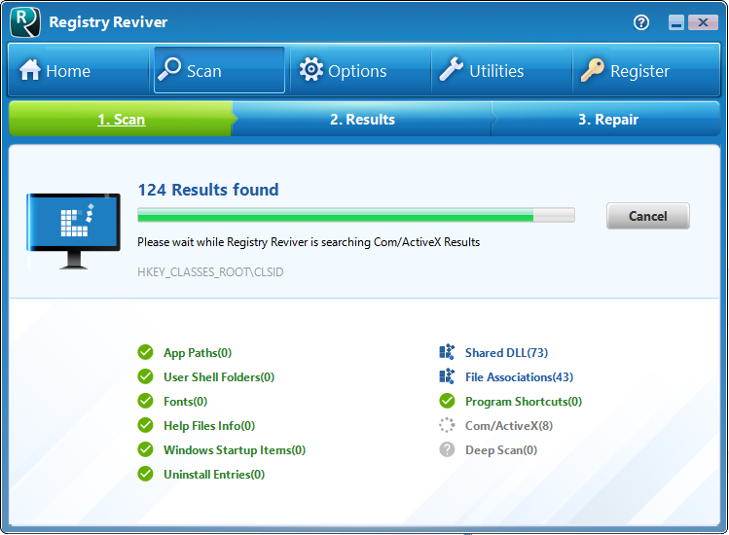Image resolution: width=729 pixels, height=535 pixels.
Task: Click the green check beside Uninstall Entries
Action: (x=146, y=474)
